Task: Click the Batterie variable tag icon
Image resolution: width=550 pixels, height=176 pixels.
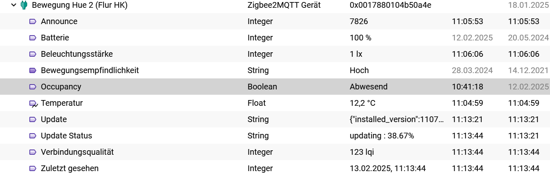Action: tap(33, 38)
